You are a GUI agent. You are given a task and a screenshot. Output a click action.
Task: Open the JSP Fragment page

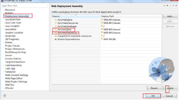tap(12, 39)
